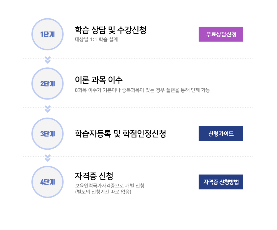Click the 3단계 step circle
Screen dimensions: 277x230
[48, 134]
